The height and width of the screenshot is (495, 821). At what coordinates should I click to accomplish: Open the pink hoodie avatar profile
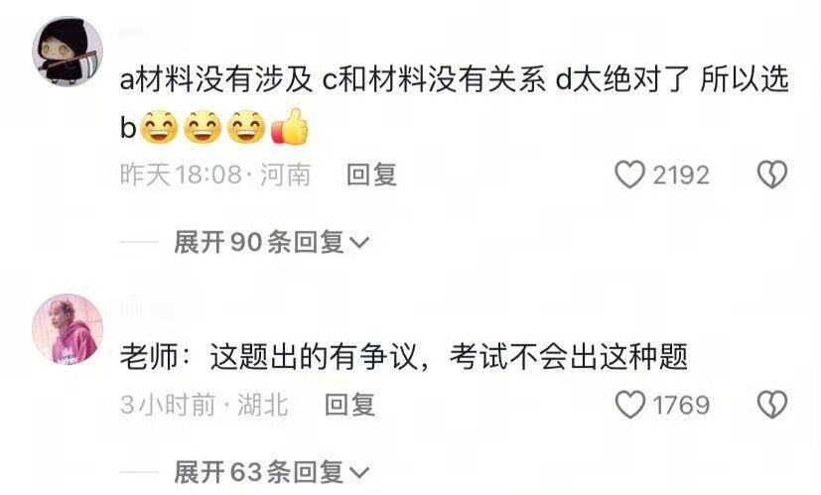[x=68, y=329]
